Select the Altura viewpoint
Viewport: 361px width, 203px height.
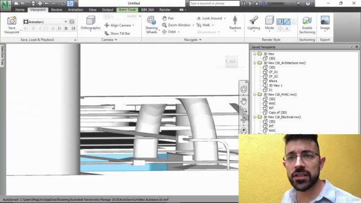(x=273, y=81)
